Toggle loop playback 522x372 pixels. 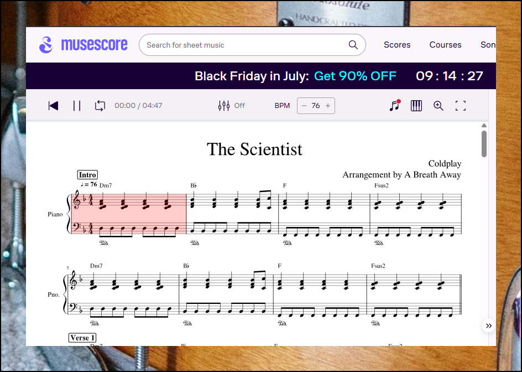click(100, 106)
